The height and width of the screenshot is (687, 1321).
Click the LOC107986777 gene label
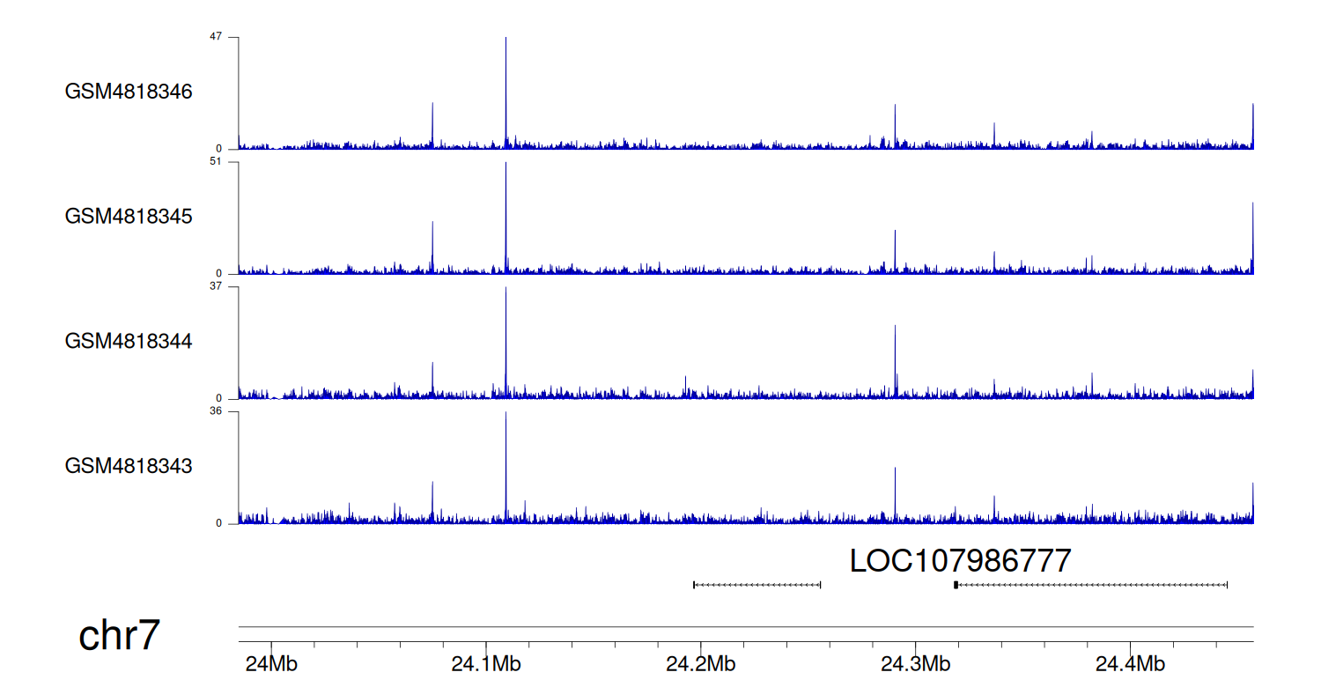click(960, 562)
